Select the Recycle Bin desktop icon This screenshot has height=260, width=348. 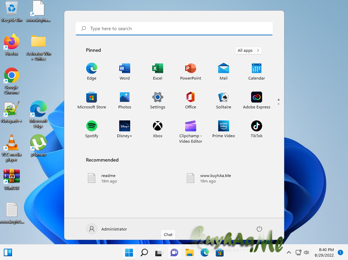click(x=12, y=12)
